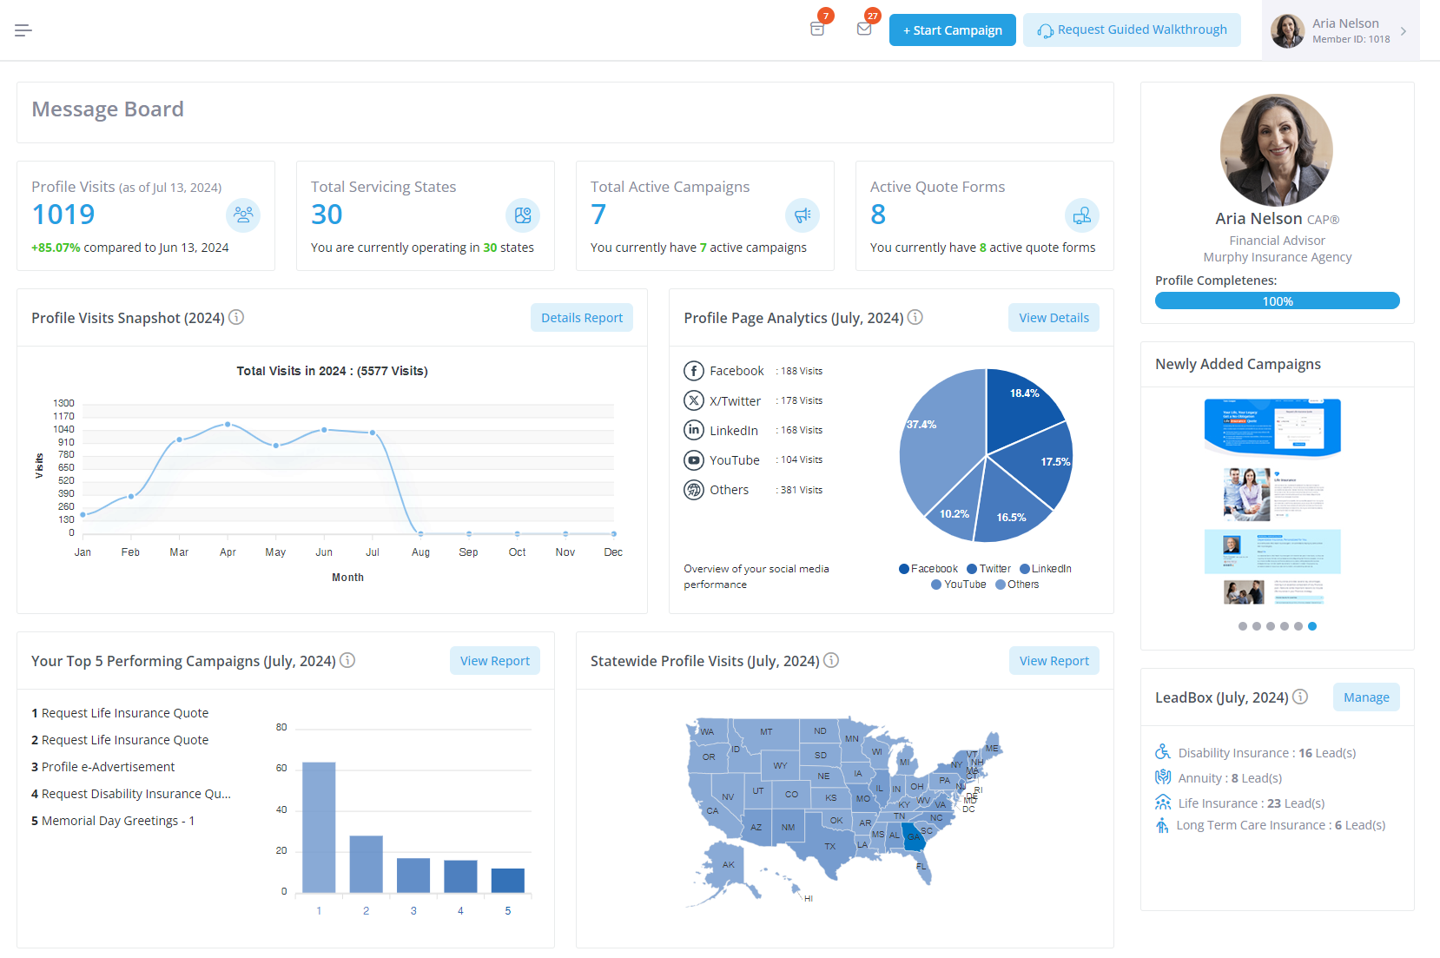1440x958 pixels.
Task: Open the hamburger sidebar menu
Action: (x=23, y=30)
